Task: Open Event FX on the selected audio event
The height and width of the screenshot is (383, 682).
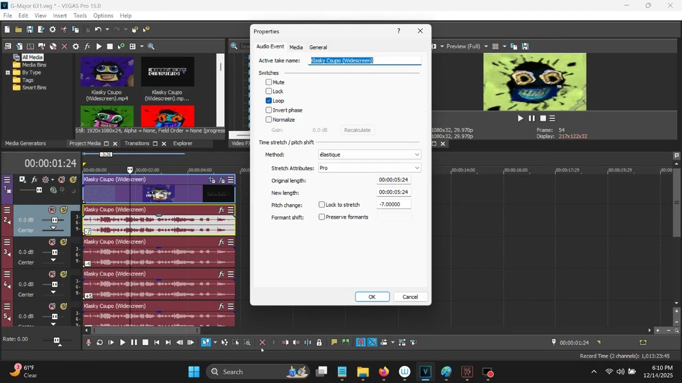Action: tap(222, 210)
